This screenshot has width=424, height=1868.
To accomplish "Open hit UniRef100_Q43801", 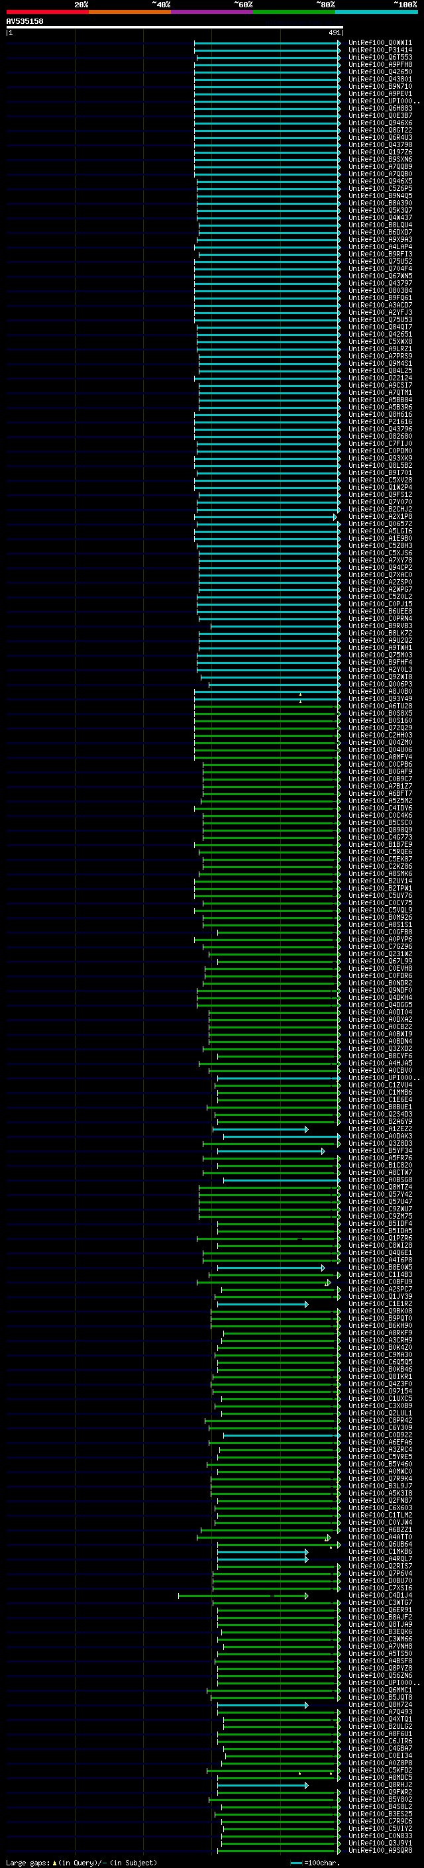I will click(380, 79).
